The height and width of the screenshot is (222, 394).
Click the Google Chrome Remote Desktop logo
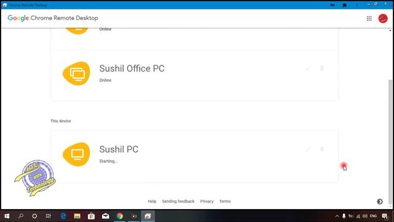tap(53, 18)
